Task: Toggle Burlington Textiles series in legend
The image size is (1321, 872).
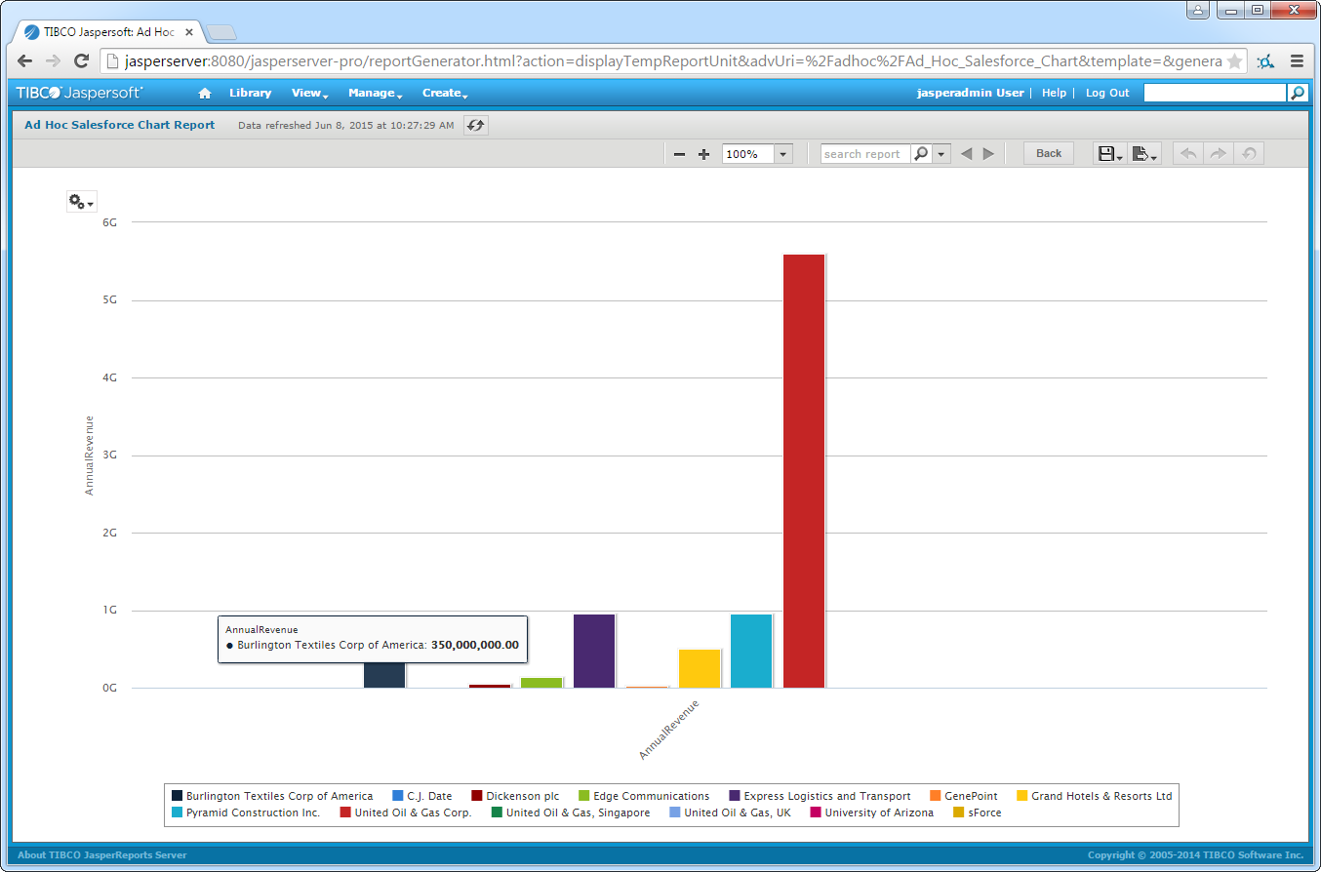Action: click(271, 796)
